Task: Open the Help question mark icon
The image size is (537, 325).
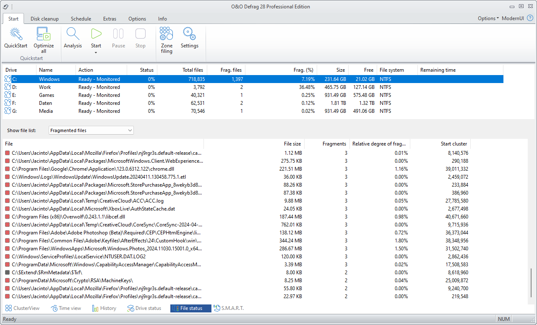Action: pyautogui.click(x=530, y=18)
